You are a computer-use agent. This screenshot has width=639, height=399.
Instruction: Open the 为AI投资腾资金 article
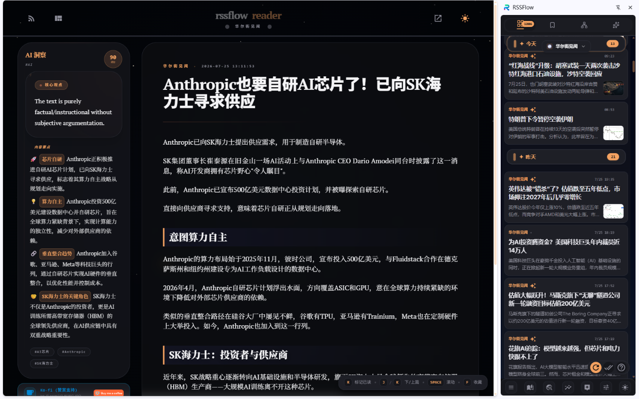[566, 250]
